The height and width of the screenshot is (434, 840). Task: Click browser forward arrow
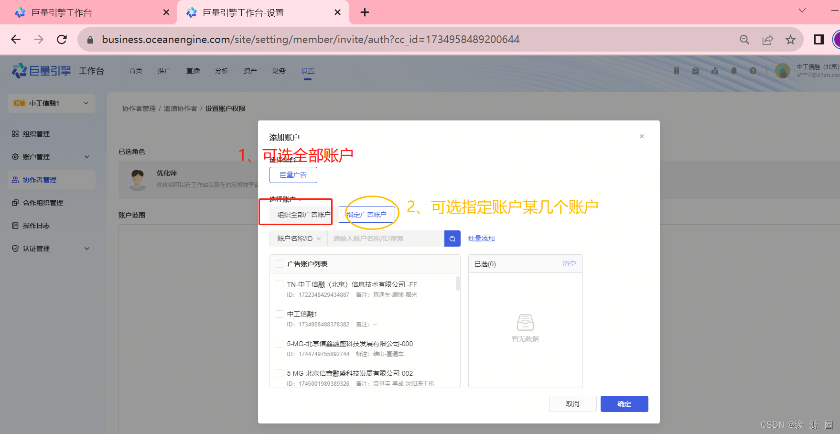tap(39, 40)
